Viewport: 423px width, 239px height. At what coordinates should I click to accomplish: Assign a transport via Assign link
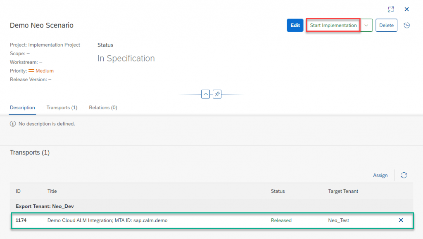(x=380, y=175)
